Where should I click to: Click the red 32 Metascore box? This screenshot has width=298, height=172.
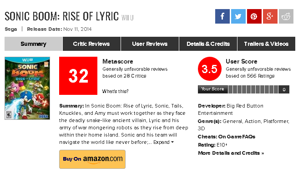[x=78, y=76]
